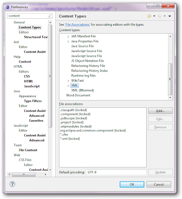182x199 pixels.
Task: Expand the XML content type
Action: (68, 86)
